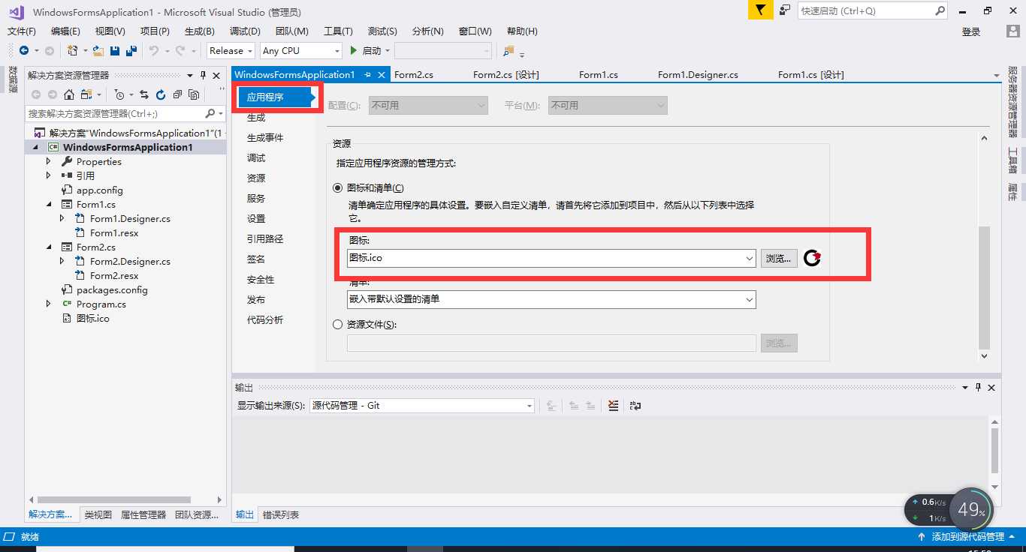Screen dimensions: 1026x552
Task: Click Collapse All in Solution Explorer
Action: click(177, 94)
